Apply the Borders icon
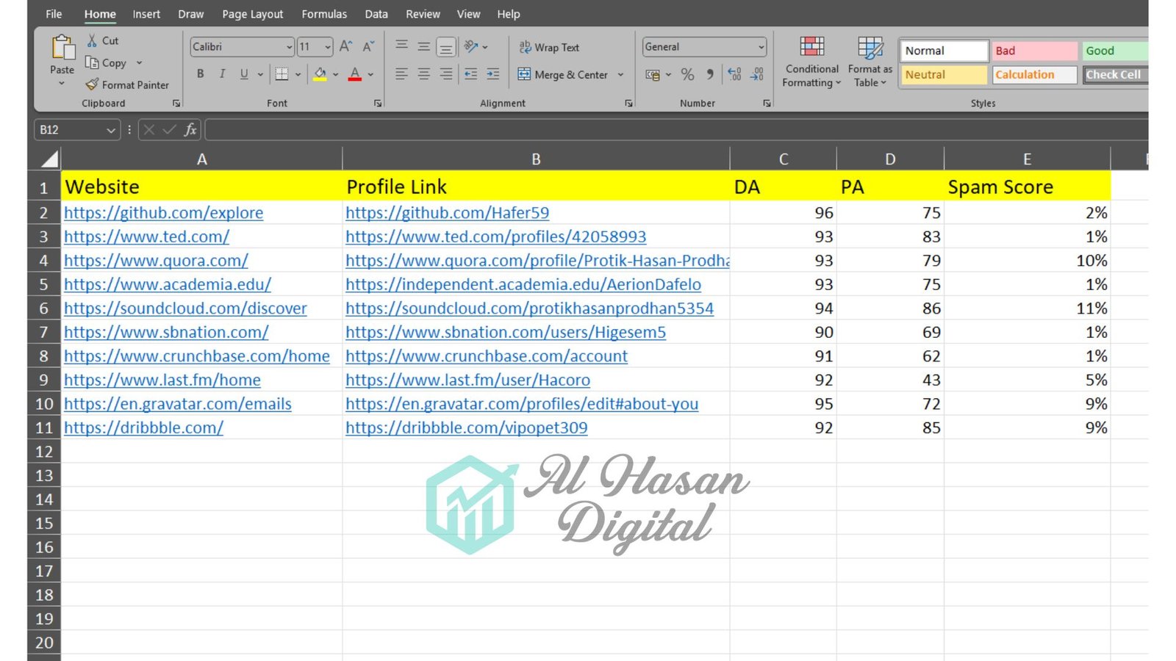The height and width of the screenshot is (661, 1176). (282, 74)
